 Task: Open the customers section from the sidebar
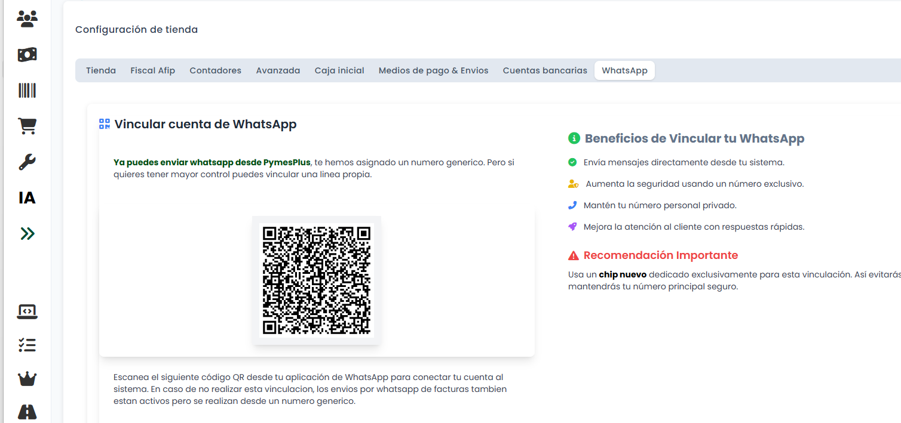(26, 18)
